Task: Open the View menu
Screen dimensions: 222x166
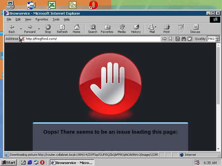Action: click(x=28, y=19)
